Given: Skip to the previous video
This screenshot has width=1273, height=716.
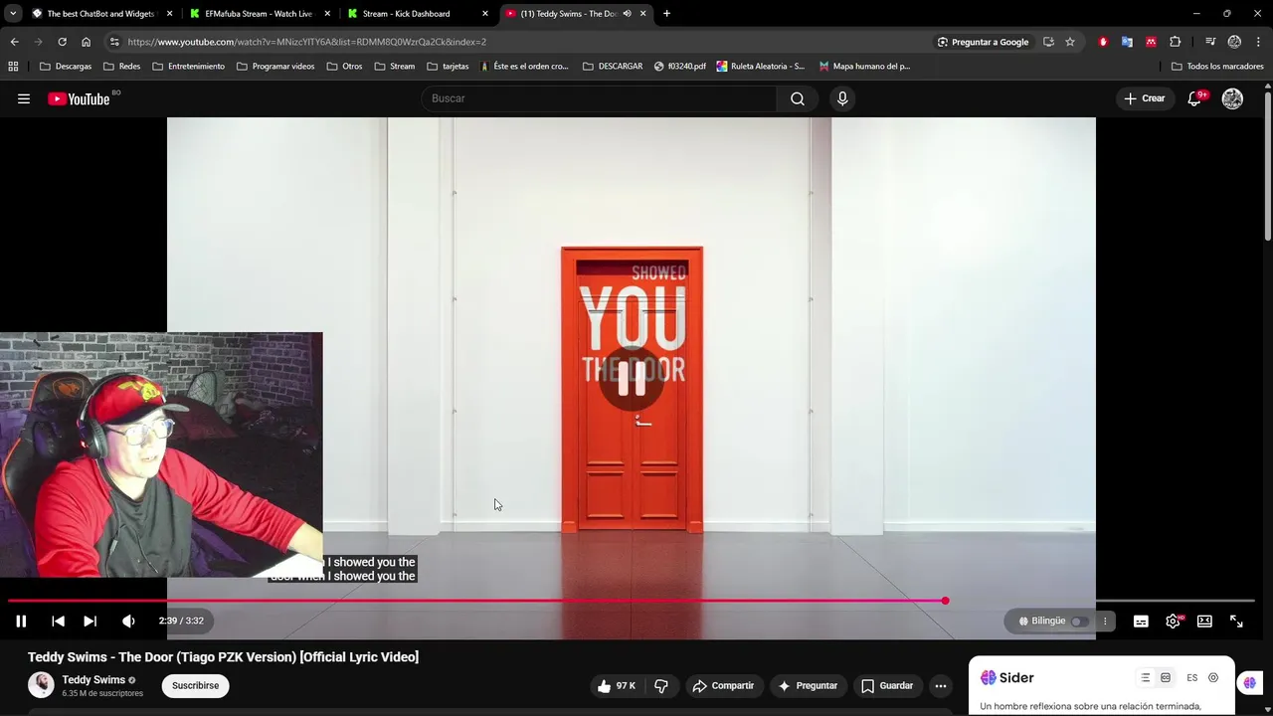Looking at the screenshot, I should [58, 621].
